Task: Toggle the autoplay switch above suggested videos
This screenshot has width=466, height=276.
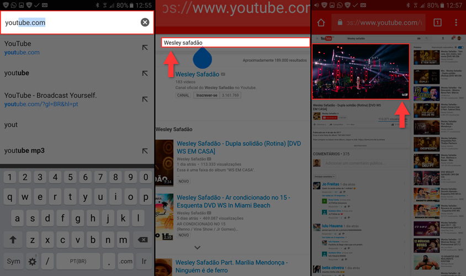Action: click(x=460, y=47)
